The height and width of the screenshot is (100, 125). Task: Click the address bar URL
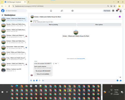coord(29,6)
